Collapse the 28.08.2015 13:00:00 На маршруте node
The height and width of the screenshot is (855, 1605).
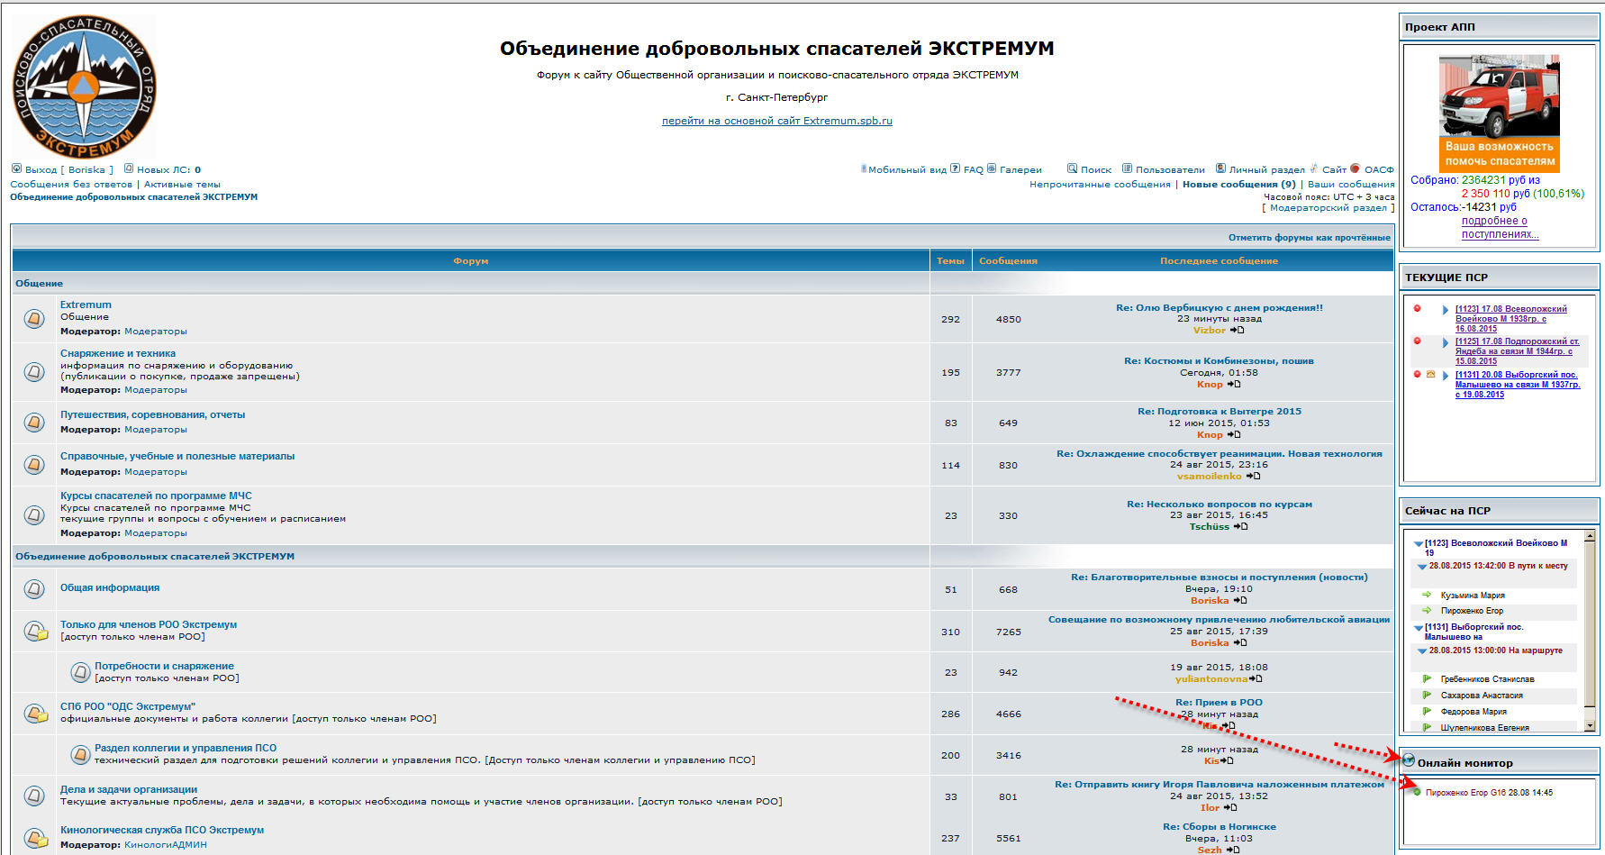click(1422, 650)
